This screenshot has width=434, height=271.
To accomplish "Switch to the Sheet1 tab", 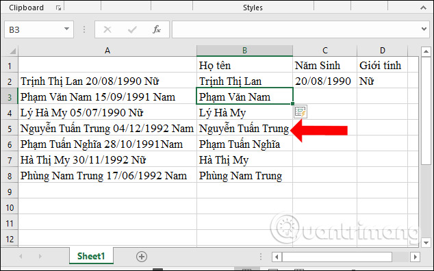I will [x=91, y=257].
